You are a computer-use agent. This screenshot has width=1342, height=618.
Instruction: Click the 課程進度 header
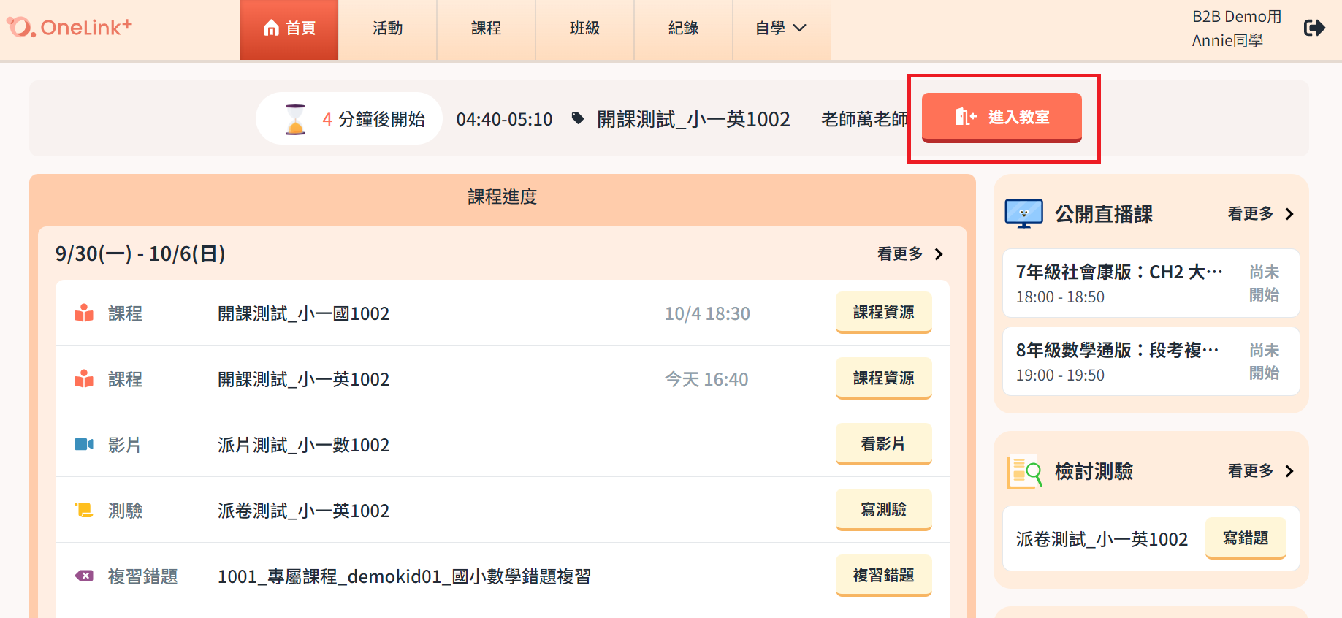point(503,197)
